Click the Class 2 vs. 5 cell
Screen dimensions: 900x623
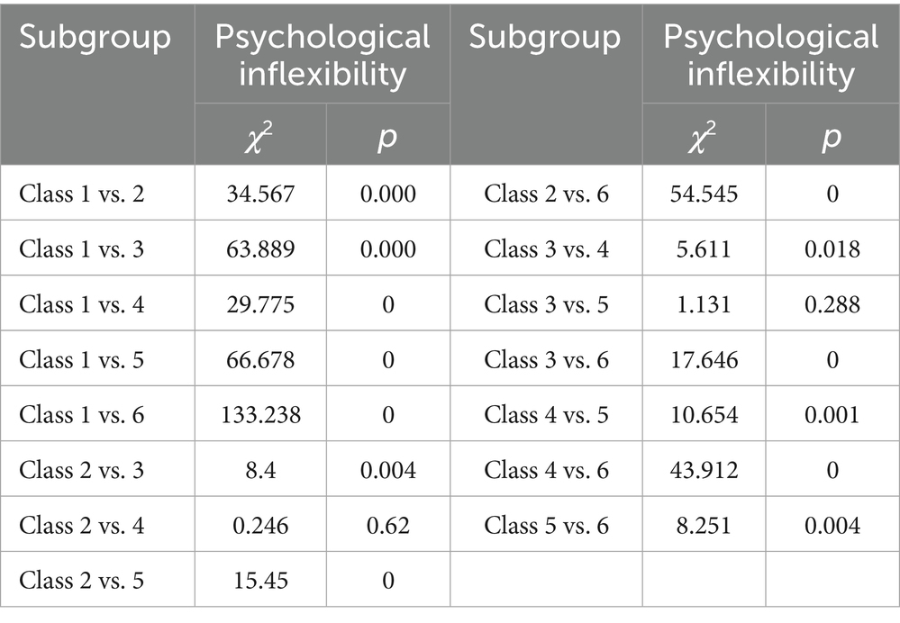(x=82, y=580)
